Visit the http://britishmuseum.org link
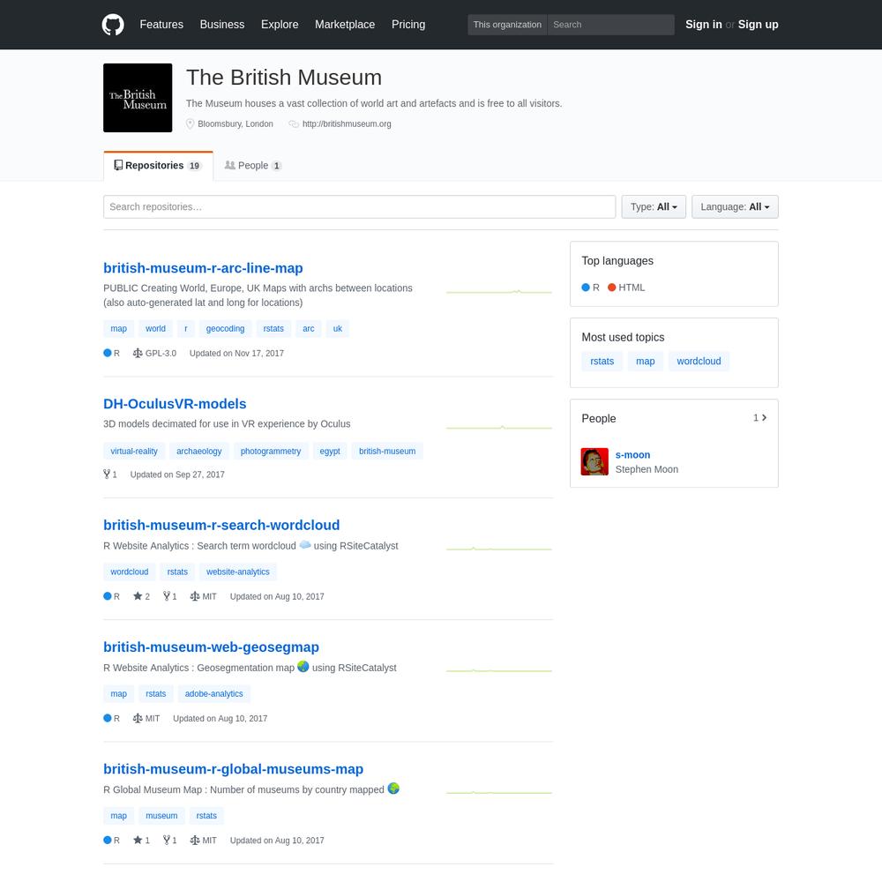 pyautogui.click(x=347, y=123)
